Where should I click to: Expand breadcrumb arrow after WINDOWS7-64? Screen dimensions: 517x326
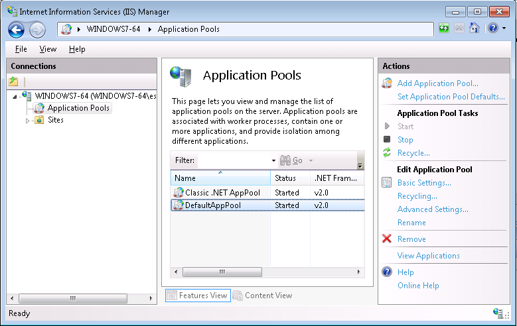click(x=150, y=29)
